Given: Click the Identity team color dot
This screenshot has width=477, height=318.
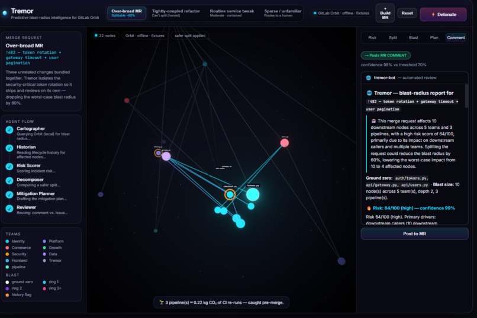Looking at the screenshot, I should pyautogui.click(x=7, y=241).
